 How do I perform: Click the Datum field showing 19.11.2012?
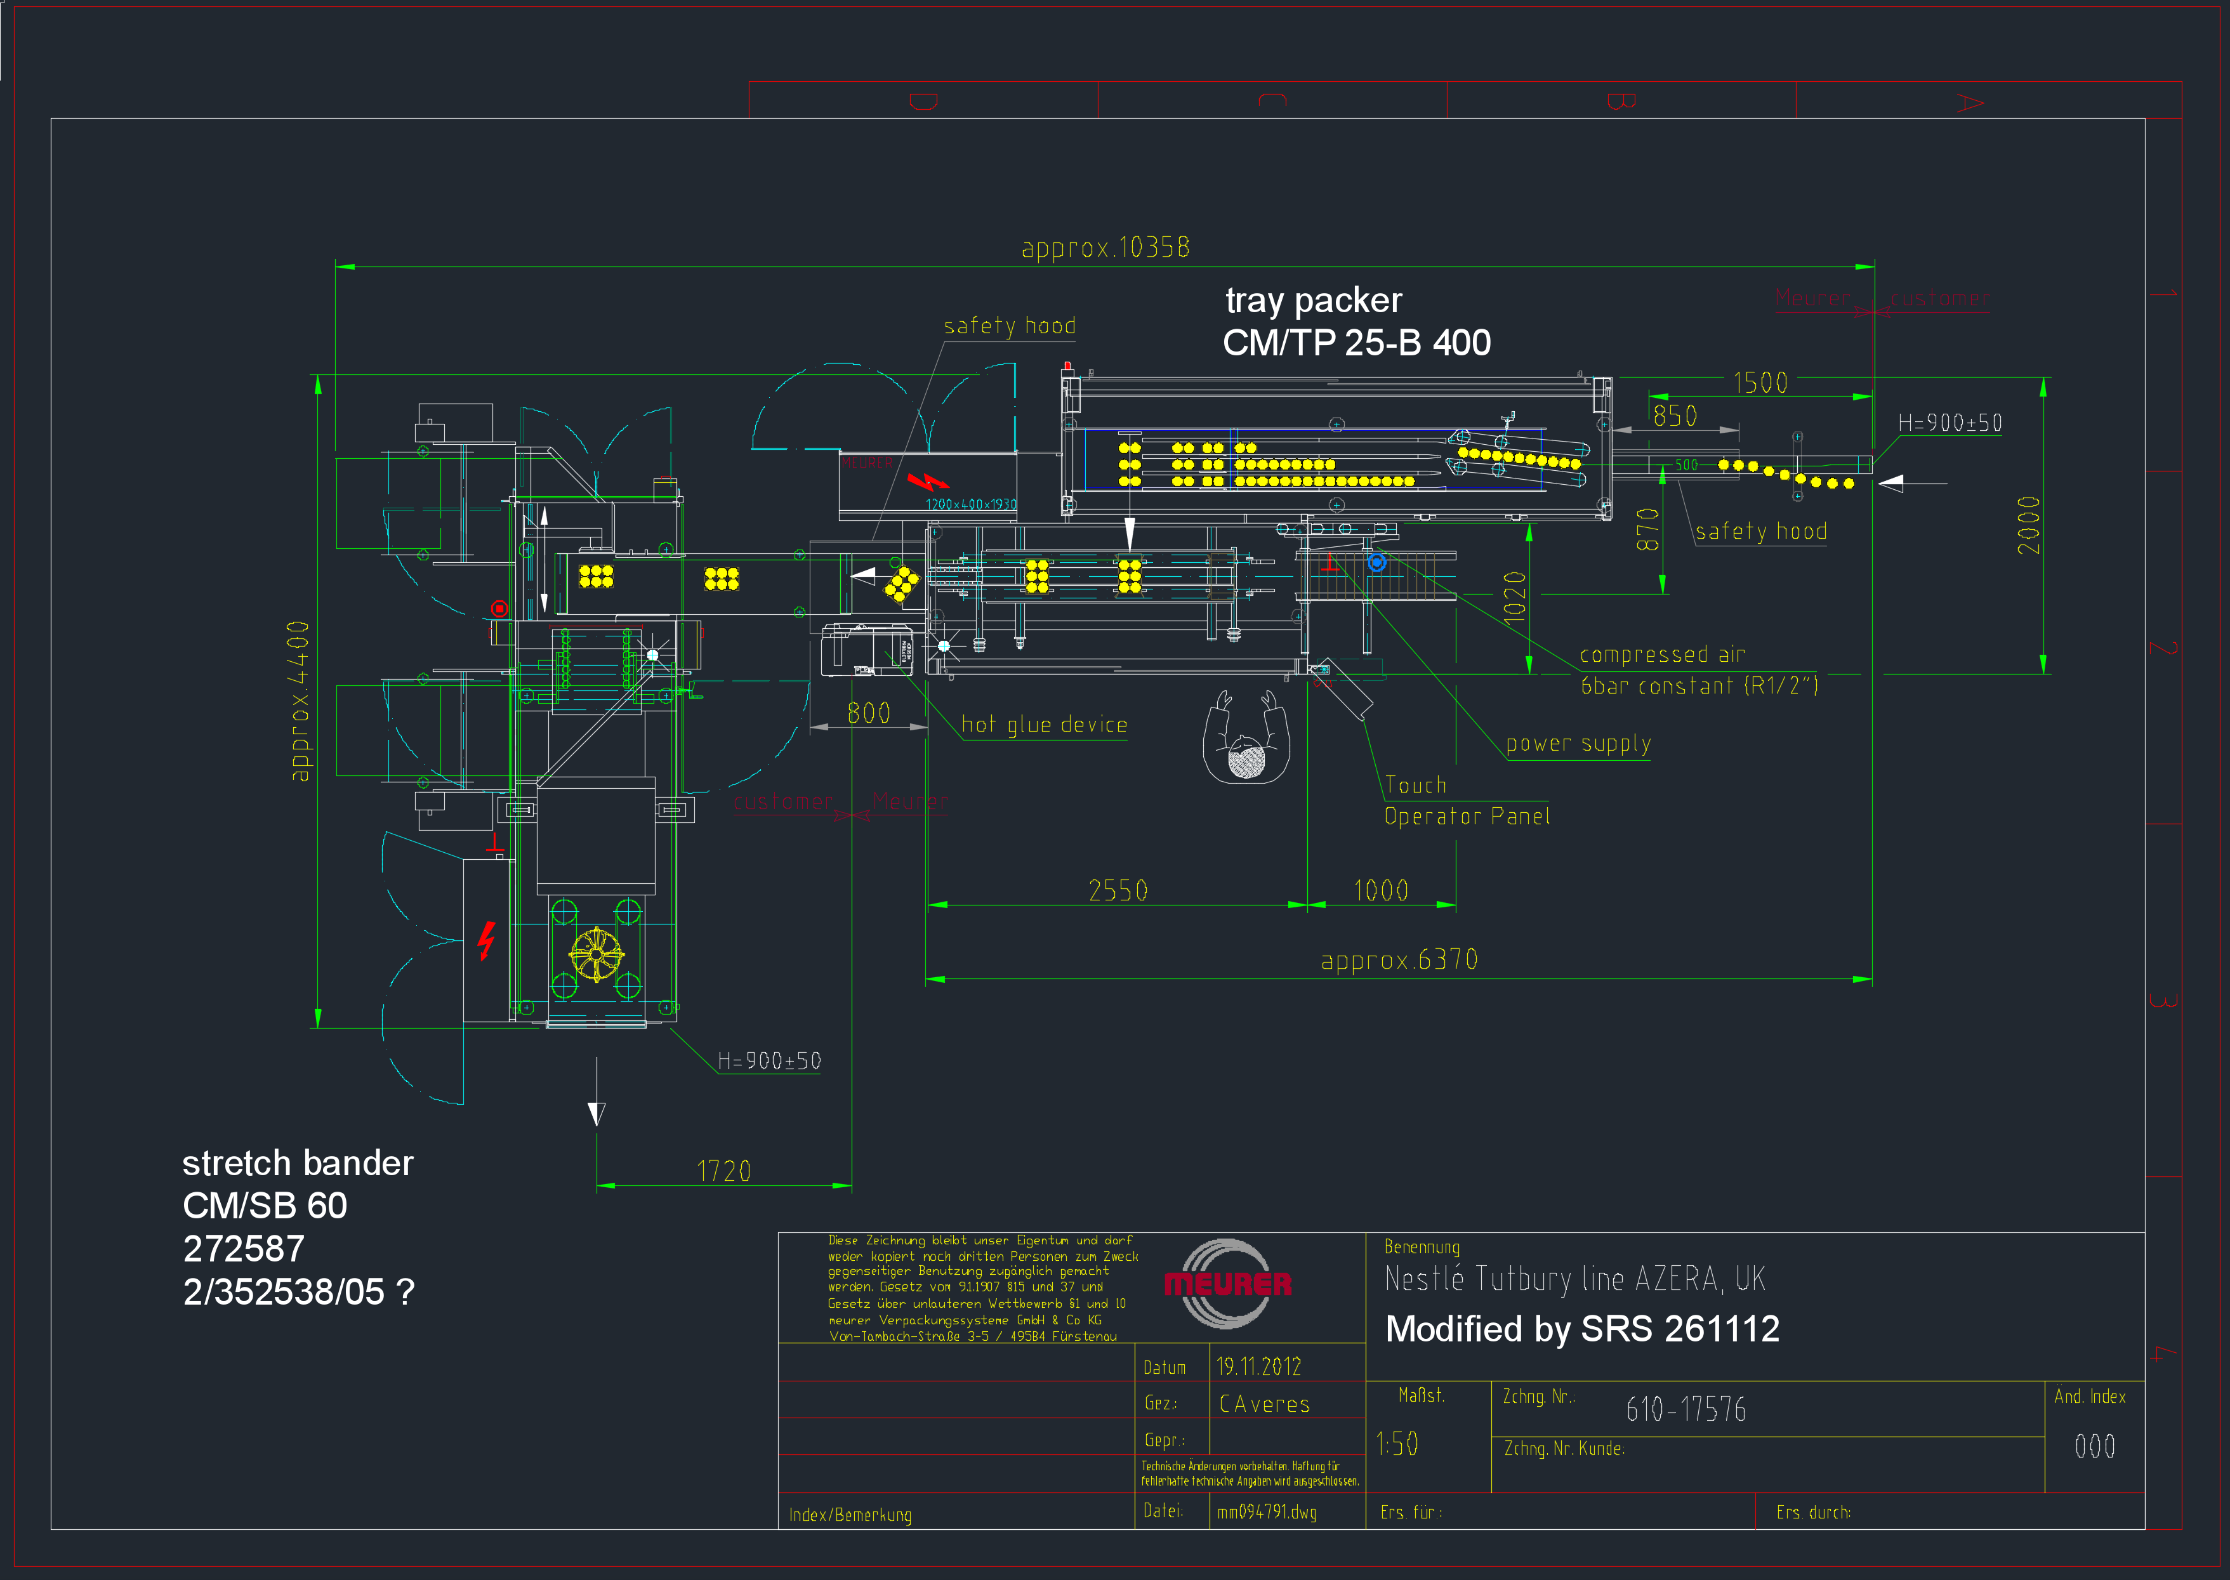coord(1258,1366)
